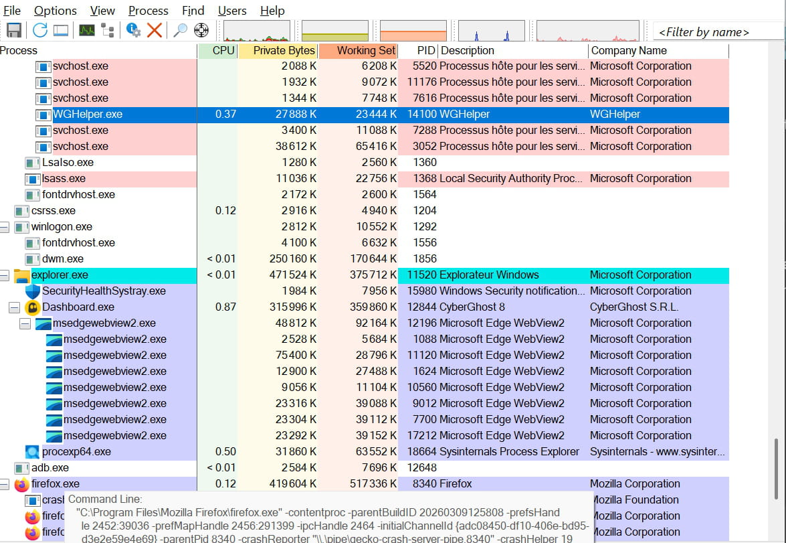Open the Process menu
This screenshot has height=543, width=786.
point(149,11)
